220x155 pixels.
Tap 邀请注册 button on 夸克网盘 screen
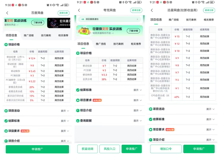tap(136, 10)
